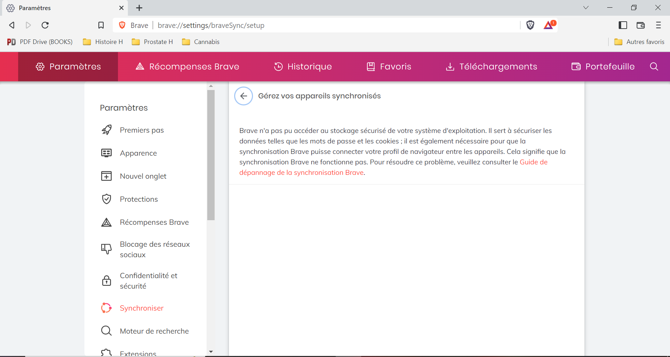670x357 pixels.
Task: Open the Prostate H bookmarks folder
Action: point(152,42)
